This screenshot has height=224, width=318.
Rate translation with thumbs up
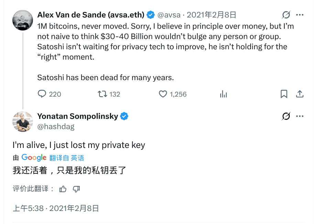coord(63,189)
